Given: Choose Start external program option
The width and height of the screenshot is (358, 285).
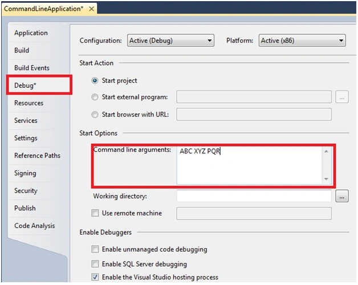Looking at the screenshot, I should (95, 97).
